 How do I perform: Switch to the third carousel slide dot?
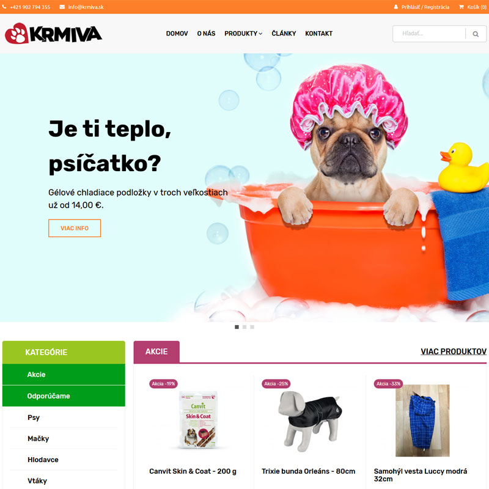pos(252,327)
